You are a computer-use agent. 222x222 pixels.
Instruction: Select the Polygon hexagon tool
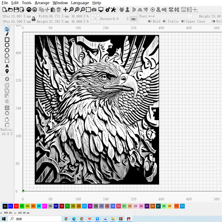coord(7,50)
